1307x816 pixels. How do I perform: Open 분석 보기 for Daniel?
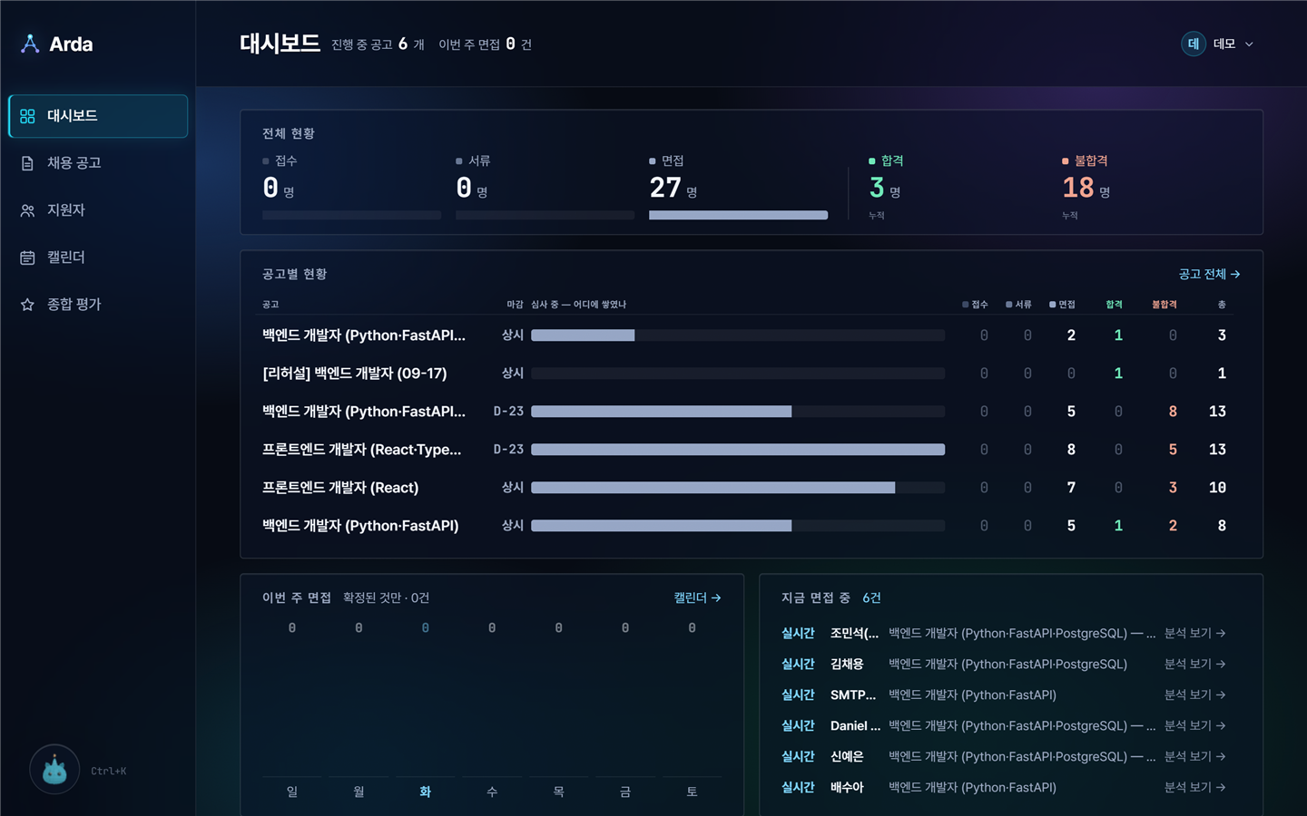tap(1194, 725)
